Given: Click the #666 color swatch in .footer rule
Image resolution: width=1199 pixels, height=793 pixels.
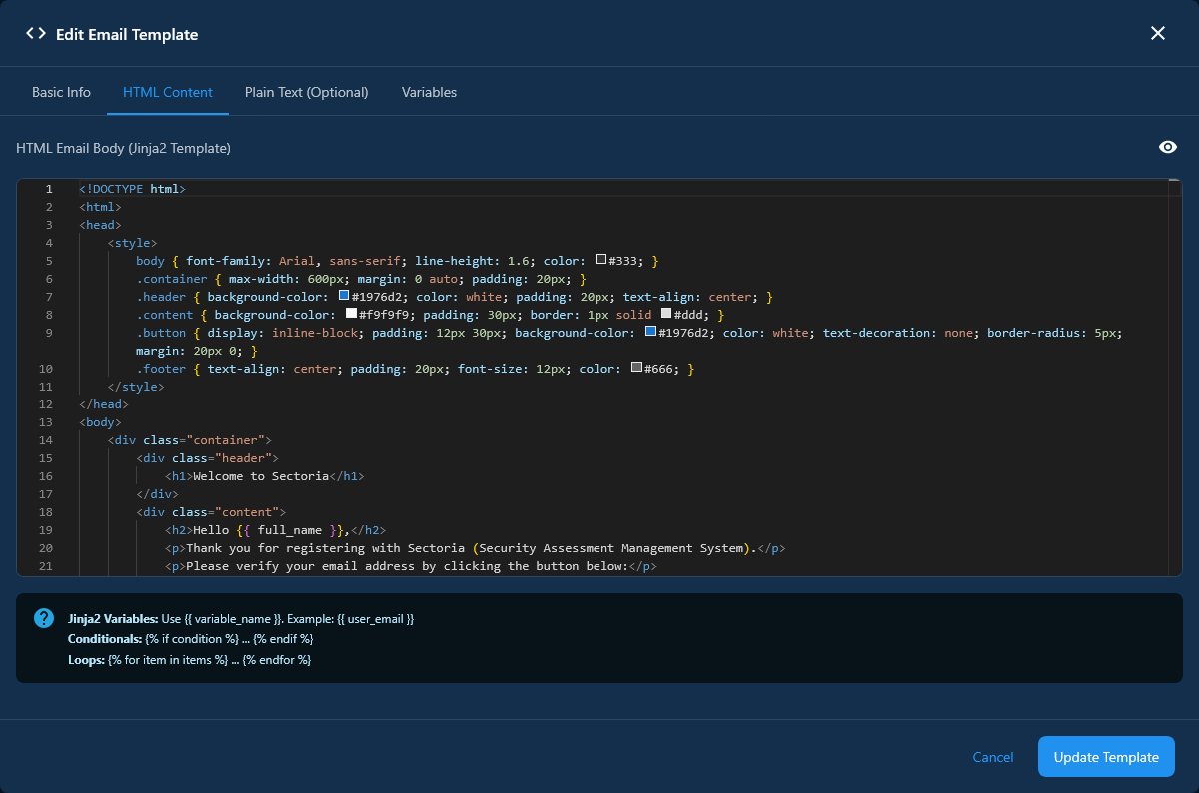Looking at the screenshot, I should pos(636,369).
